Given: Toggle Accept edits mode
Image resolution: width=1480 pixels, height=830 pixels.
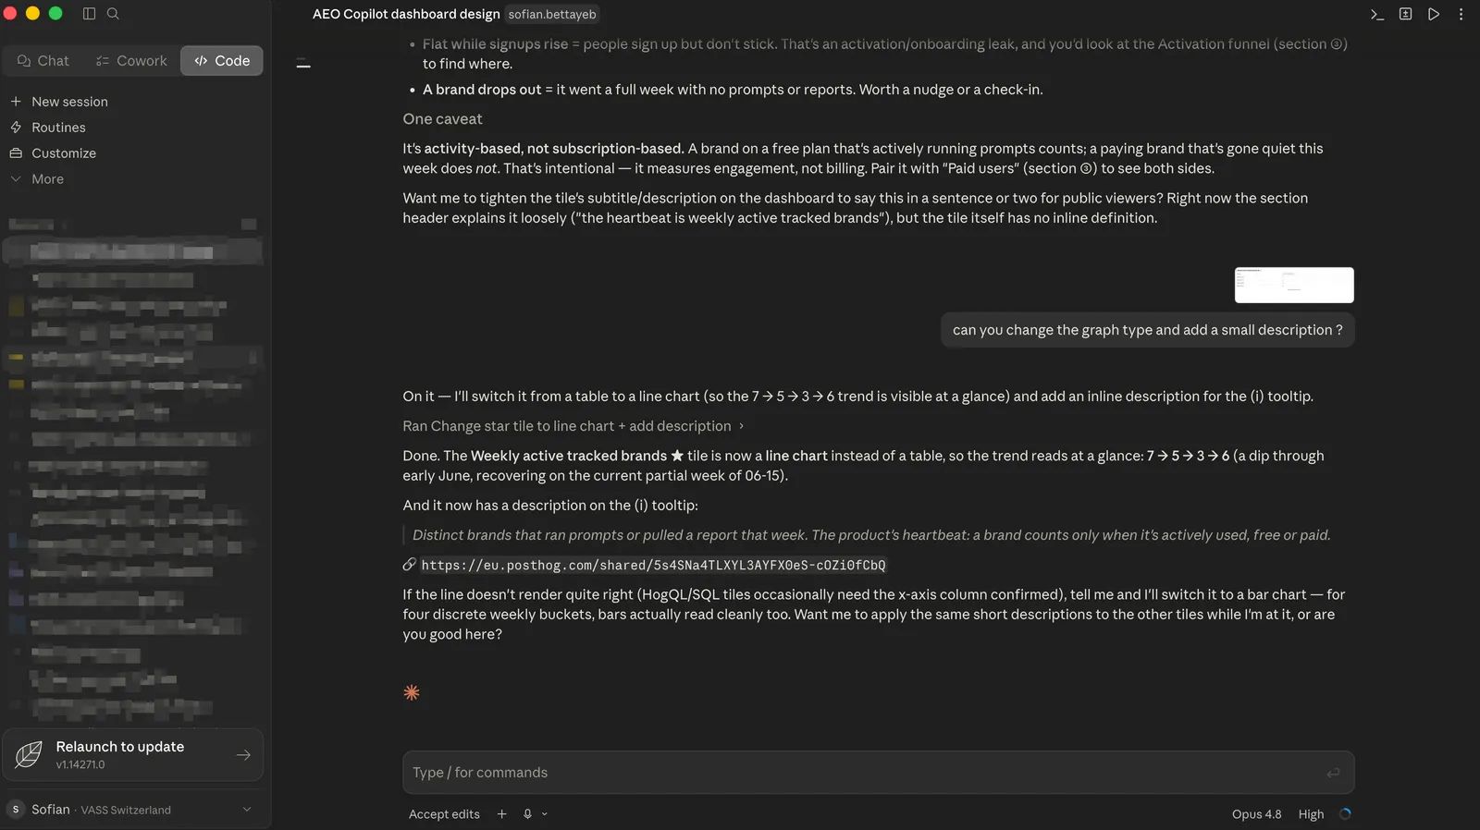Looking at the screenshot, I should [x=444, y=814].
